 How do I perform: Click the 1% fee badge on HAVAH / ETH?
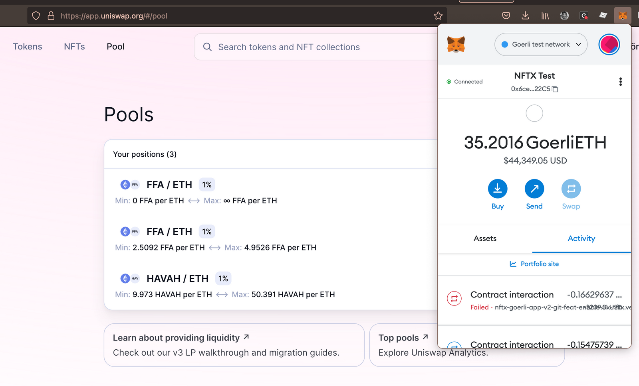coord(223,278)
